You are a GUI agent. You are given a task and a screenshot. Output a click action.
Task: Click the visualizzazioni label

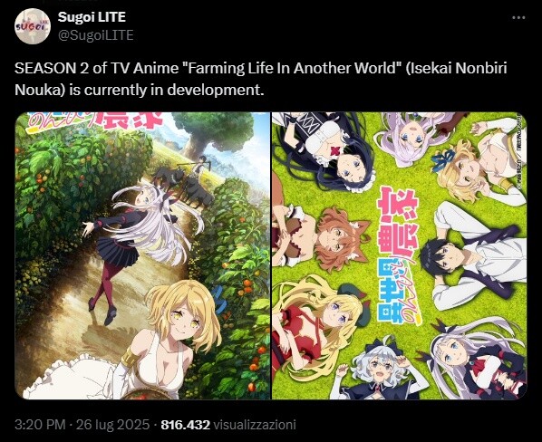(255, 425)
